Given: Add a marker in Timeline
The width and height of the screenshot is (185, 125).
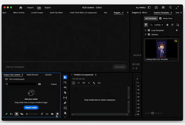Looking at the screenshot, I should pyautogui.click(x=89, y=83).
